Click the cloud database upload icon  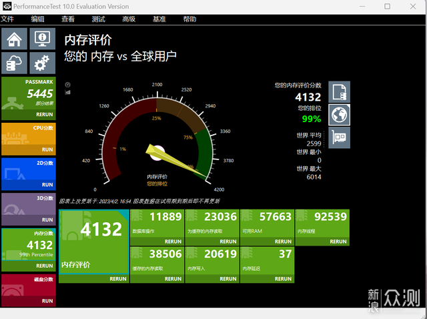[x=15, y=63]
